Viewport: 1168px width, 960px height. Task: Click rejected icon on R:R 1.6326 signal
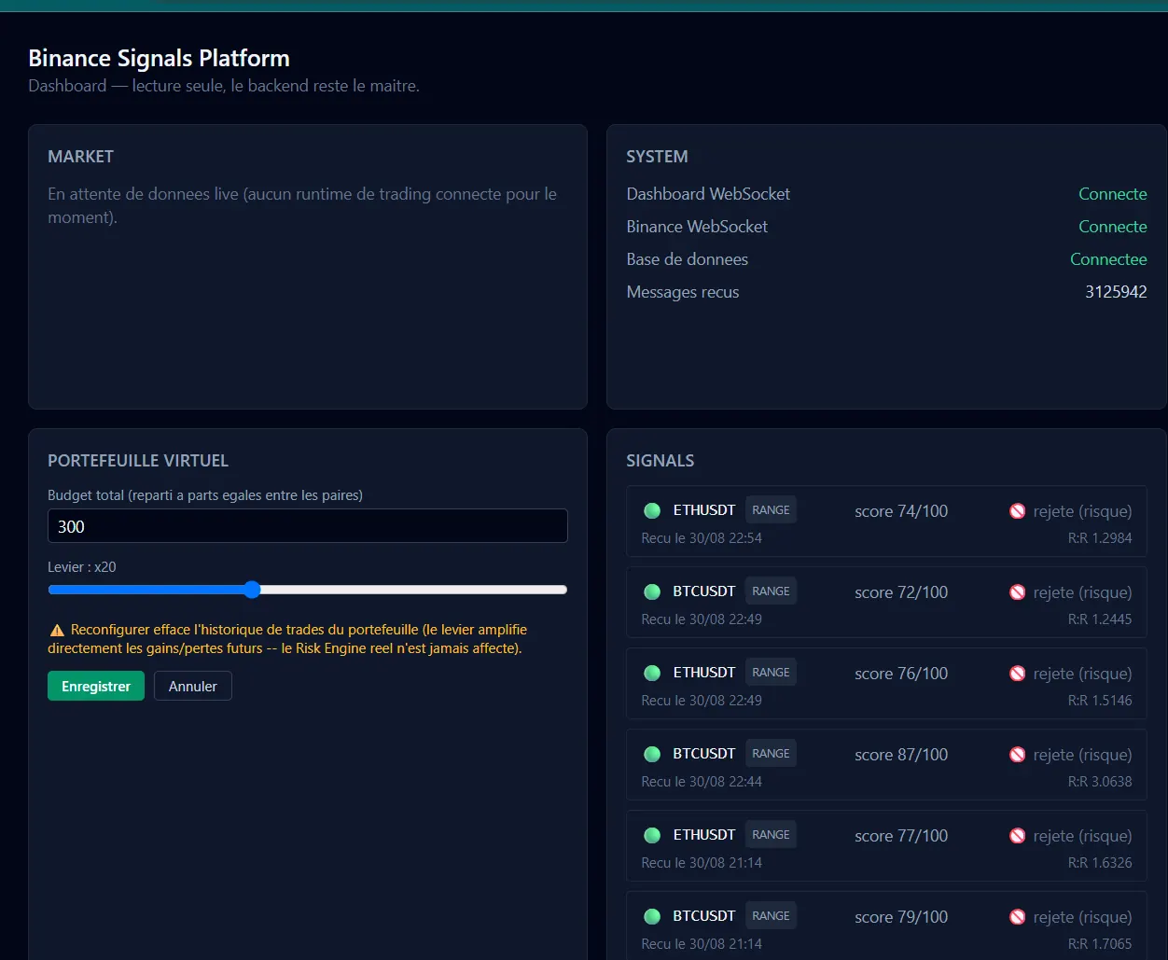pos(1017,836)
